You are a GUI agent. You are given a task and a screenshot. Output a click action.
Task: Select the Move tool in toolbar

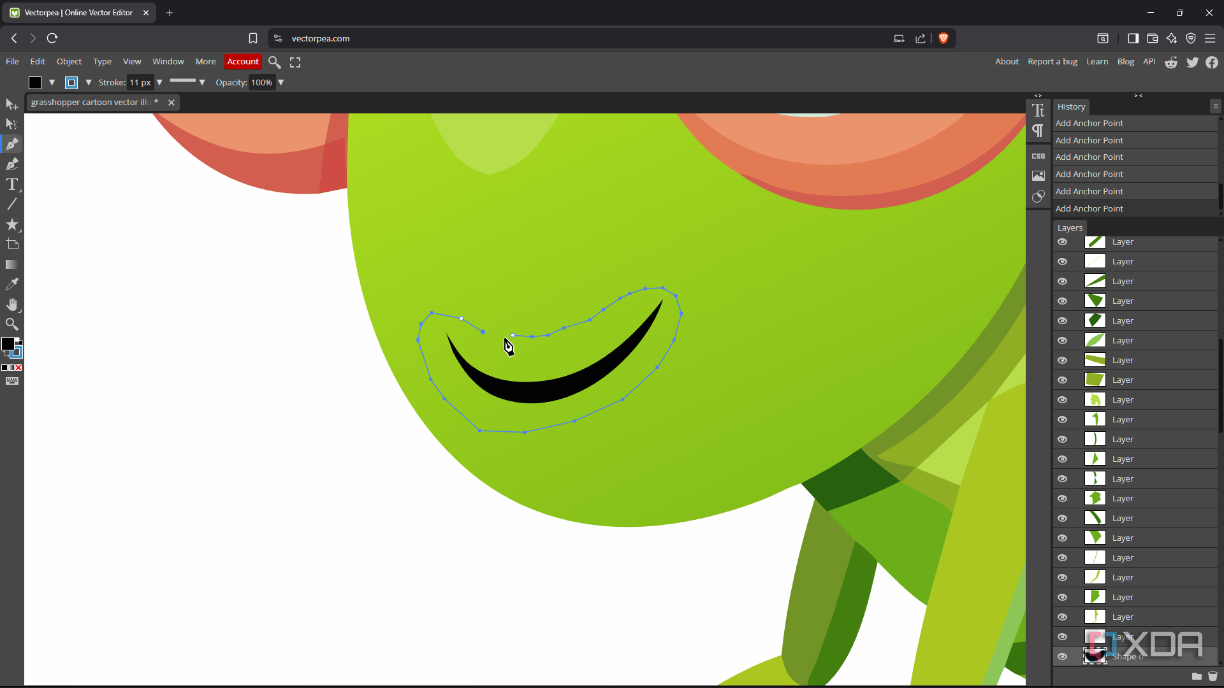[11, 104]
